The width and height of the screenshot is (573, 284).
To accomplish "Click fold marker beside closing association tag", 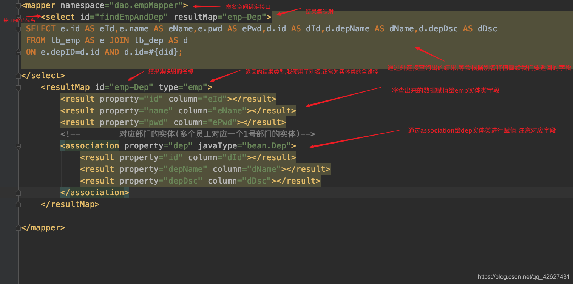I will tap(18, 193).
